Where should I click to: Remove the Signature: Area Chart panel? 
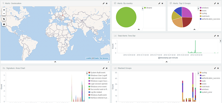(x=107, y=68)
